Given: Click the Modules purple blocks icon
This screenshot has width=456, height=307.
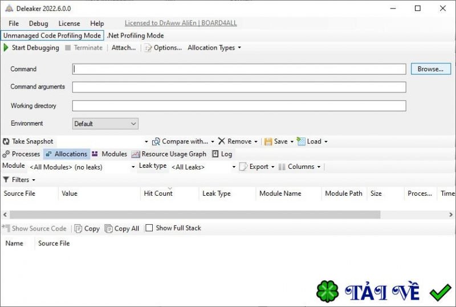Looking at the screenshot, I should pos(95,154).
